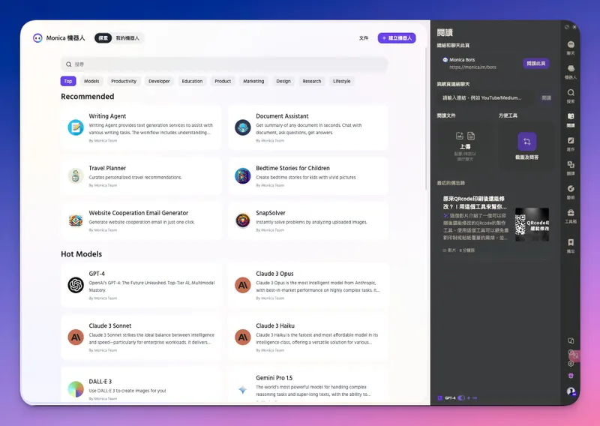Open the Bots (機器人) sidebar icon
Screen dimensions: 600x426
(x=571, y=69)
